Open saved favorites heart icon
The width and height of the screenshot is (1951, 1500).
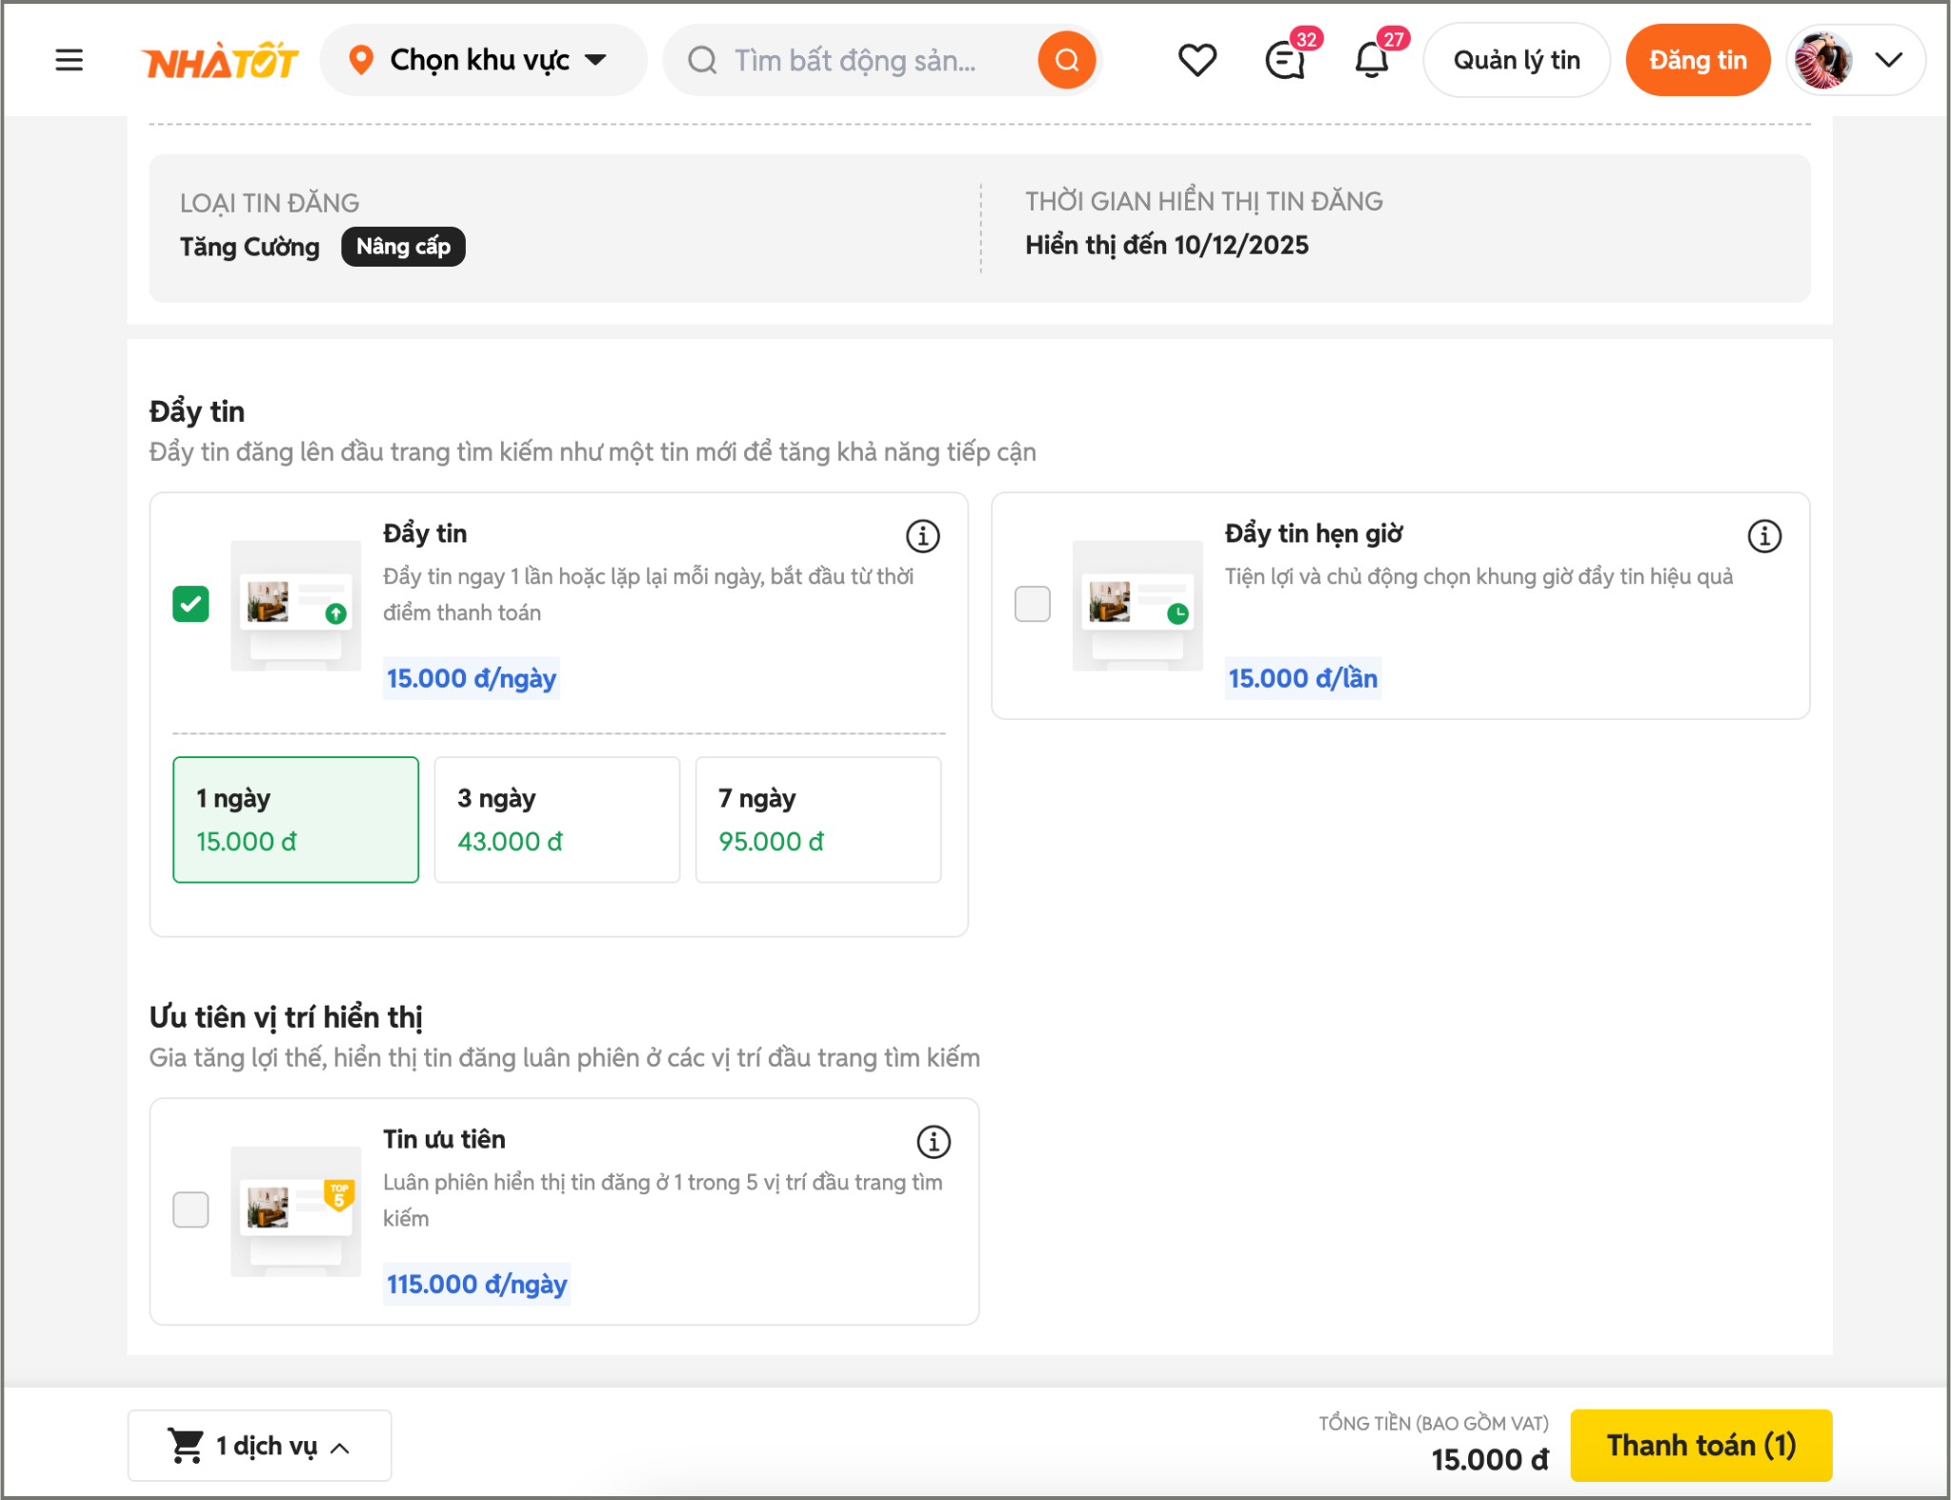point(1197,61)
